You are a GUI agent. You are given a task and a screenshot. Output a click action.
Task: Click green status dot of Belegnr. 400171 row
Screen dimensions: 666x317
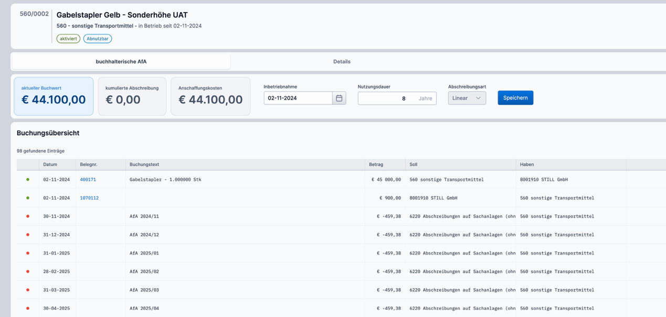point(28,180)
